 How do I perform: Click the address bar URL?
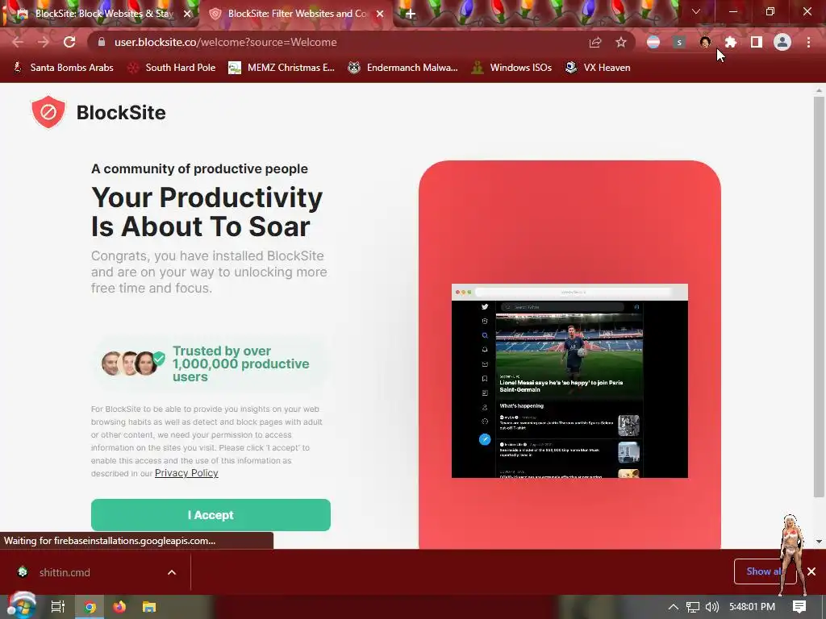[x=226, y=42]
